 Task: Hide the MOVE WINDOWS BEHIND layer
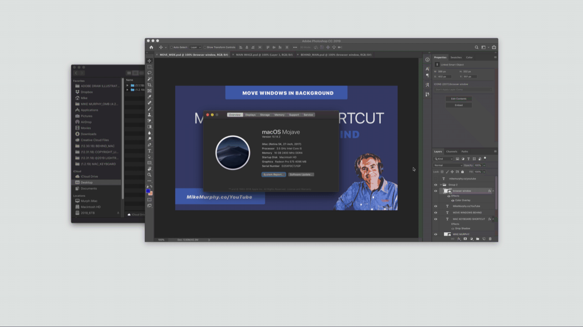tap(435, 213)
